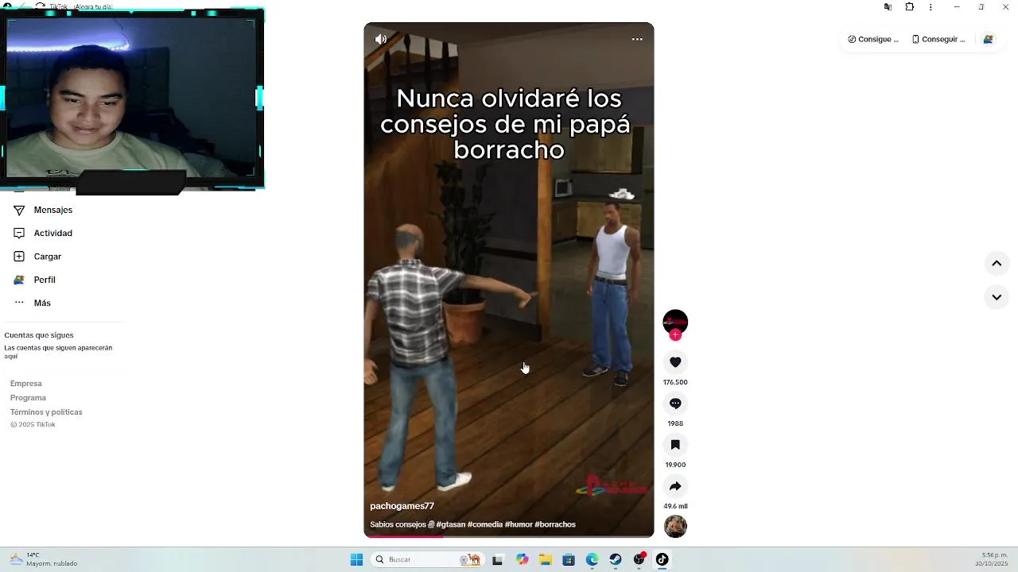Open Microsoft Edge from the taskbar
1018x572 pixels.
(x=592, y=559)
